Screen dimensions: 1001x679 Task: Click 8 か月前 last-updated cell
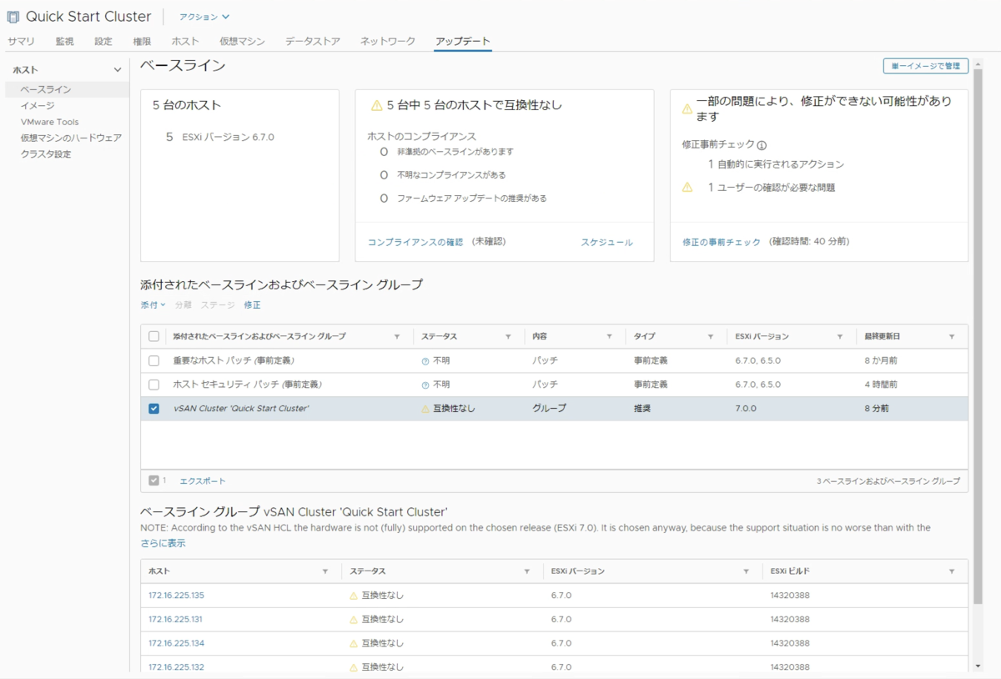(881, 361)
